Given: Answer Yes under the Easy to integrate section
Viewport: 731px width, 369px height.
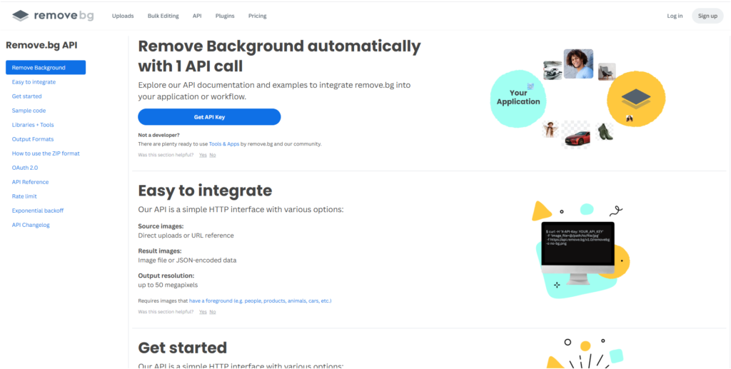Looking at the screenshot, I should [203, 312].
